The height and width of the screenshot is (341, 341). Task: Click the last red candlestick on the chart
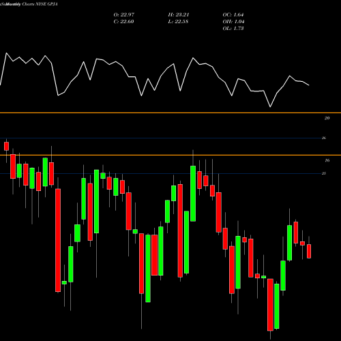(x=309, y=251)
